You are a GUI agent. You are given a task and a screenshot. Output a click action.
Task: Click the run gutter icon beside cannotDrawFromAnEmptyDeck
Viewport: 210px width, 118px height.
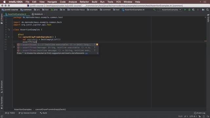[9, 37]
